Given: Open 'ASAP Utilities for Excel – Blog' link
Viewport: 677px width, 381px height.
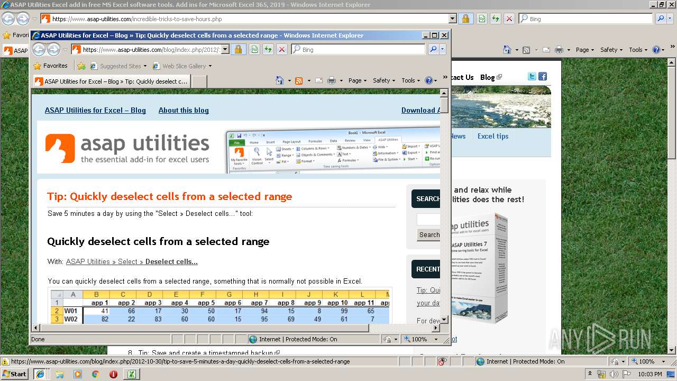Looking at the screenshot, I should pyautogui.click(x=95, y=110).
